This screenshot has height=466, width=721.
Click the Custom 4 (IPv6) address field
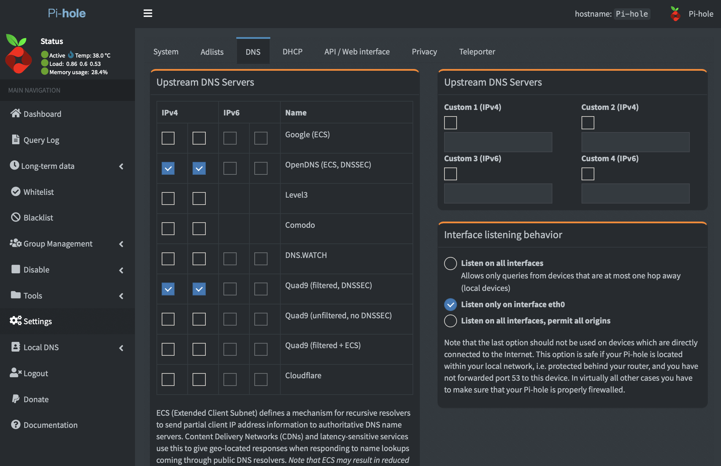click(635, 193)
